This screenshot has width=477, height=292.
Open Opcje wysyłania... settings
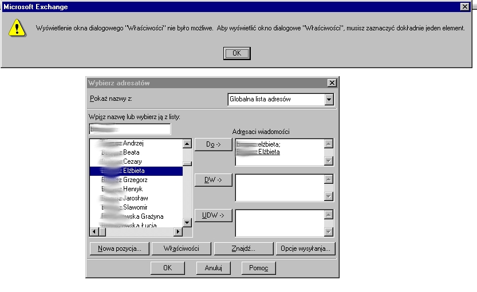pos(305,248)
